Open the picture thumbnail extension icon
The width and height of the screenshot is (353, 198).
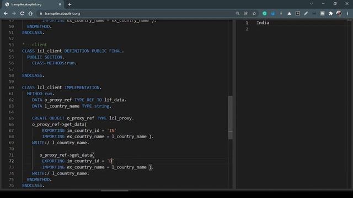pos(322,13)
